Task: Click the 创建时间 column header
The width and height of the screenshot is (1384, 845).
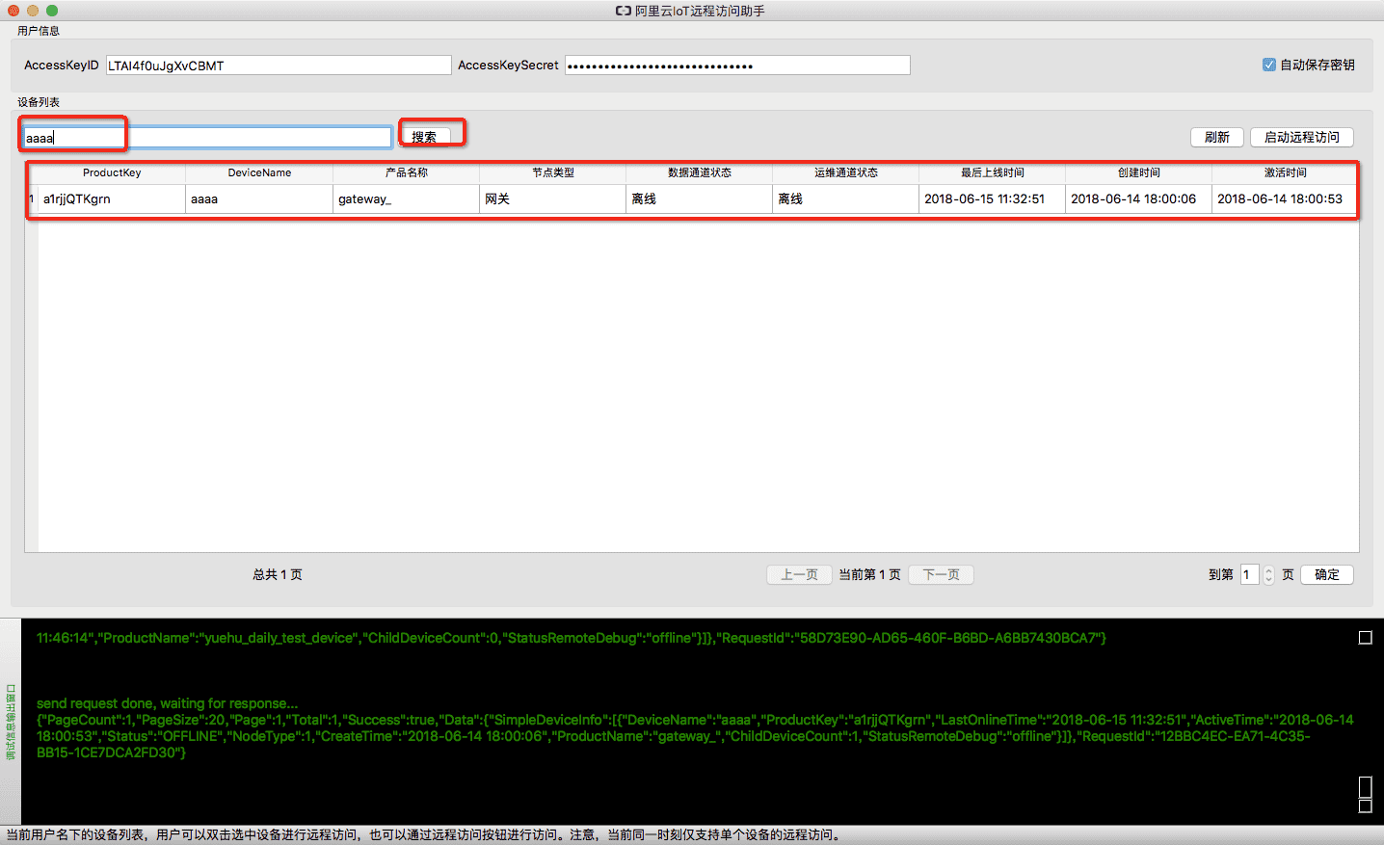Action: pyautogui.click(x=1138, y=172)
